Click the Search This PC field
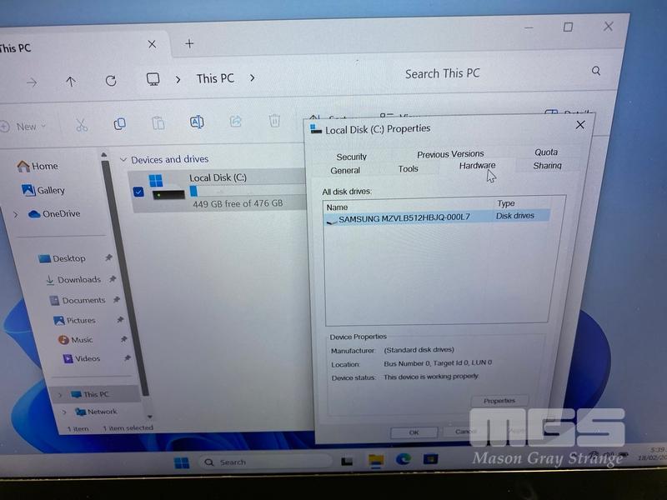 [x=492, y=73]
